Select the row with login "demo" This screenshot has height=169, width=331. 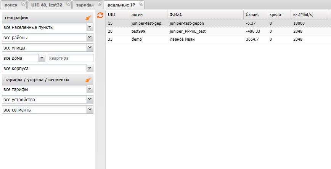pyautogui.click(x=137, y=39)
